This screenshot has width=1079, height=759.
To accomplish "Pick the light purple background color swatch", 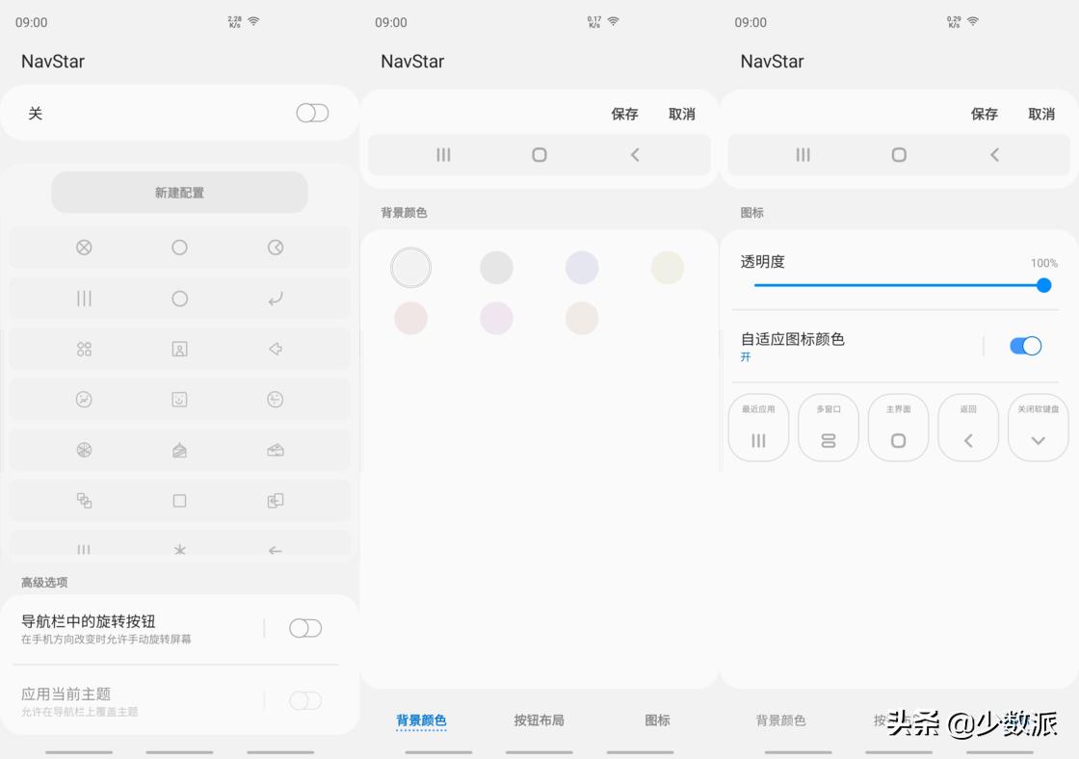I will tap(582, 267).
